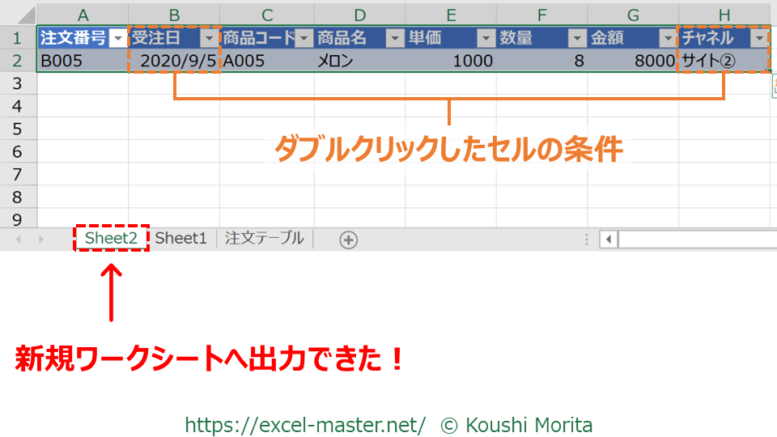
Task: Select row 5 header
Action: pos(17,129)
